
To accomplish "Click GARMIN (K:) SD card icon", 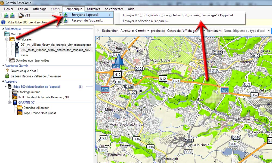I will (x=15, y=102).
